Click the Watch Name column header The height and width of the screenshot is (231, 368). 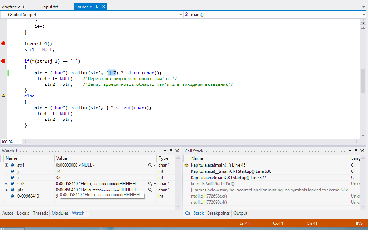pos(29,158)
